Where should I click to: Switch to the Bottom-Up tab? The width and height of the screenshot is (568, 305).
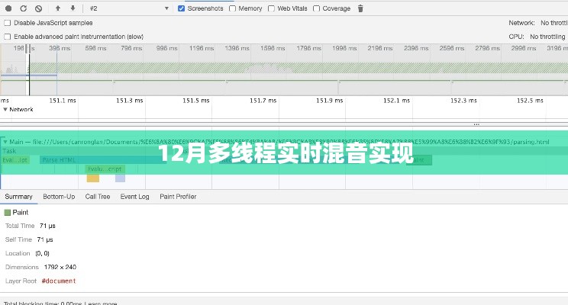tap(59, 197)
